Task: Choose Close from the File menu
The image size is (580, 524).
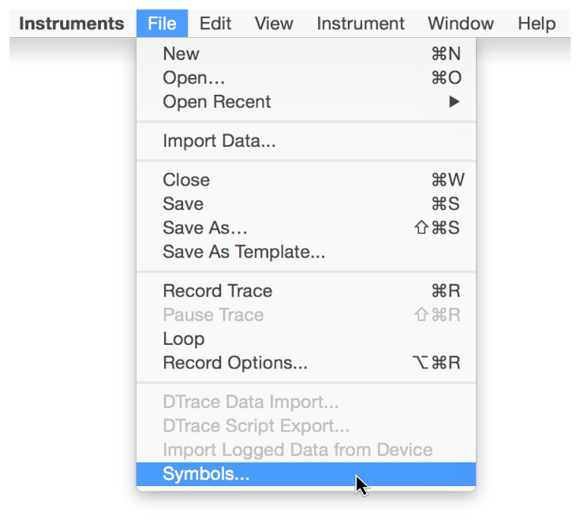Action: pyautogui.click(x=186, y=180)
